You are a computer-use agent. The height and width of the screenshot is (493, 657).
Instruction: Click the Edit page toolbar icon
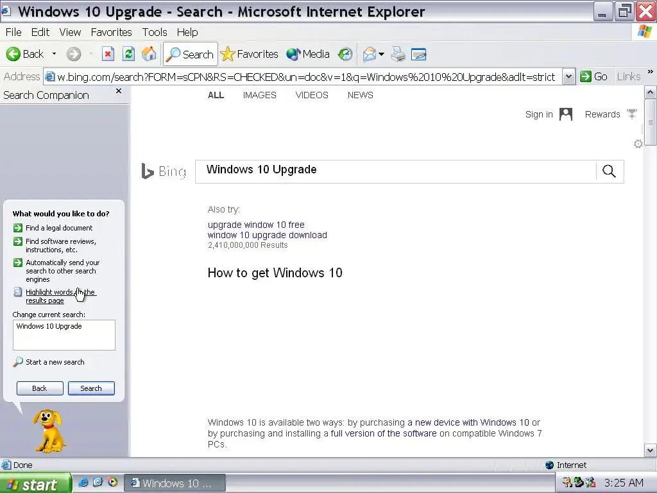(418, 54)
